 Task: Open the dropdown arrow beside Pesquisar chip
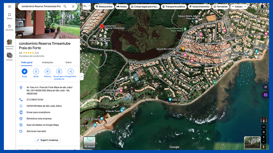(89, 6)
